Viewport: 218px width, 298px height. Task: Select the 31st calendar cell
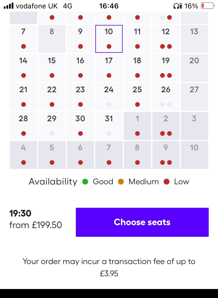109,126
